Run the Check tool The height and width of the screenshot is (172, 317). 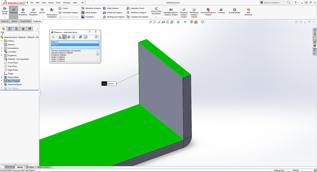click(x=63, y=8)
